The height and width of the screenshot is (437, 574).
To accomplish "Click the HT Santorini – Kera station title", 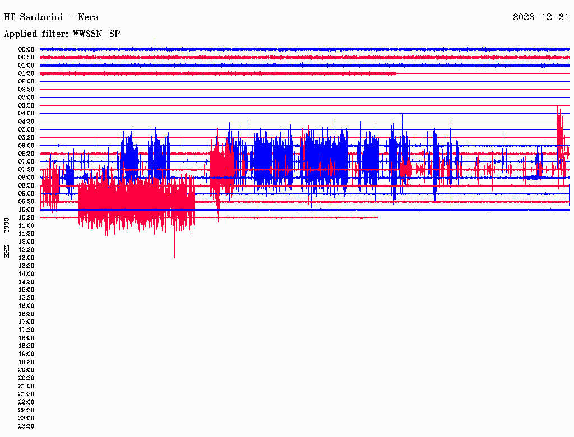I will click(x=51, y=17).
